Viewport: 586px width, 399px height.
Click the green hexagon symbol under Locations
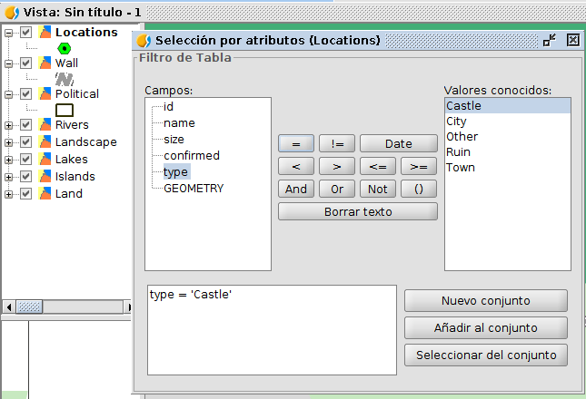(65, 48)
